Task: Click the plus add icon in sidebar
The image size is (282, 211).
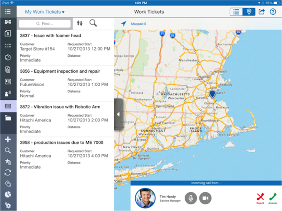Action: 8,139
